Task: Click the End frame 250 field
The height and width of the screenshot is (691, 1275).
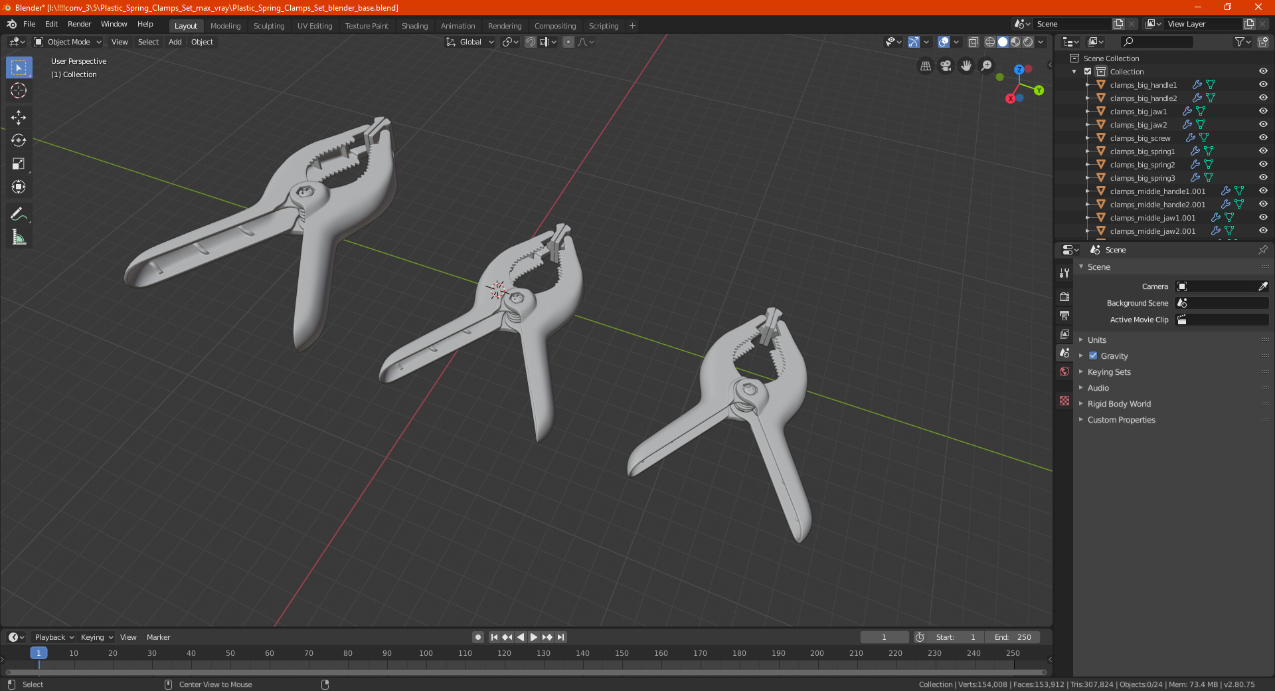Action: [1013, 637]
